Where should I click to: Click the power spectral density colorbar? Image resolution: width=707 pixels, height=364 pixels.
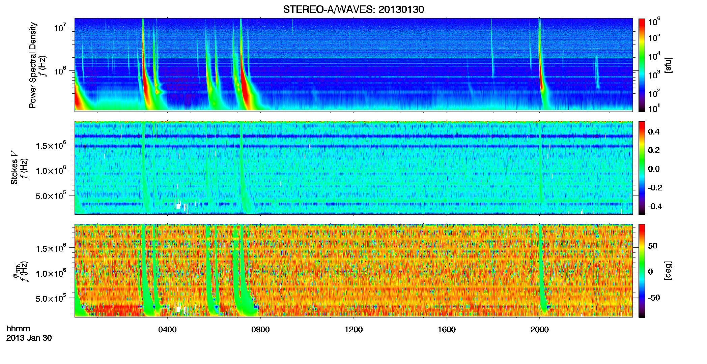[642, 65]
